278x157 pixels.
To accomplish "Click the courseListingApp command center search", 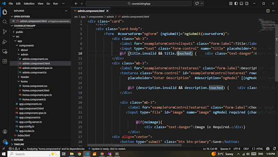I will [x=139, y=4].
